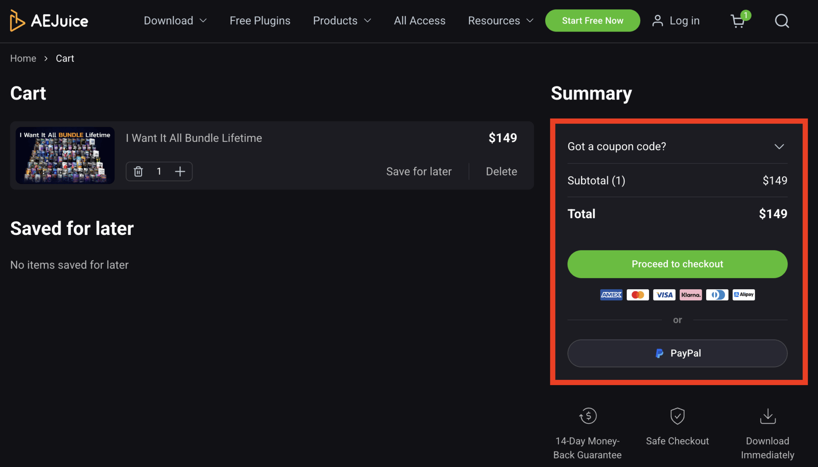Click the trash icon in quantity stepper
Image resolution: width=818 pixels, height=467 pixels.
138,171
